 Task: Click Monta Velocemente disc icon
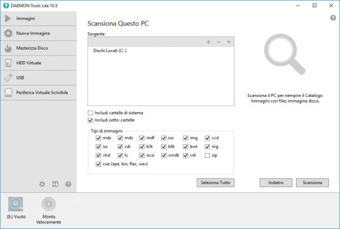[x=48, y=204]
